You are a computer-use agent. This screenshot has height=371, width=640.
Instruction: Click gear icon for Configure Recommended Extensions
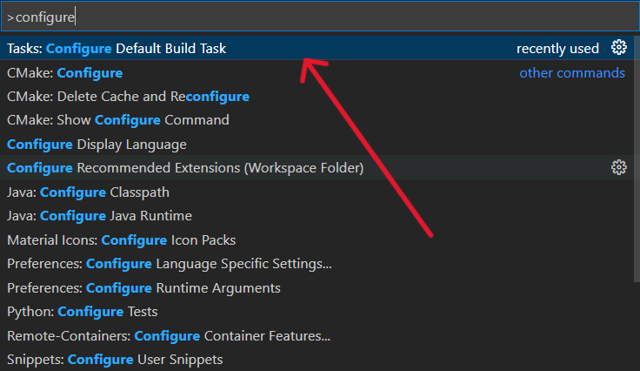tap(619, 167)
